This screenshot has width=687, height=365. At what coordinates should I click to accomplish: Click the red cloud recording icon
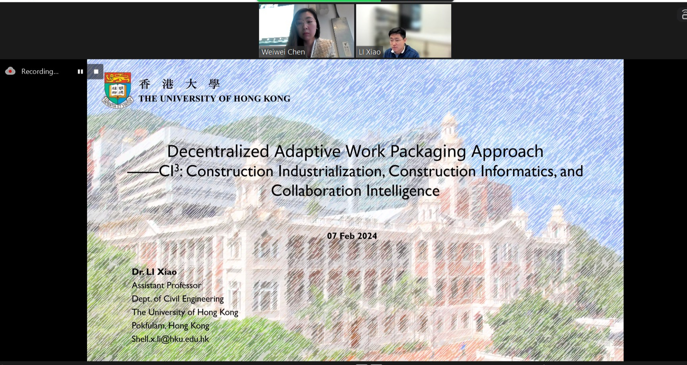(10, 71)
